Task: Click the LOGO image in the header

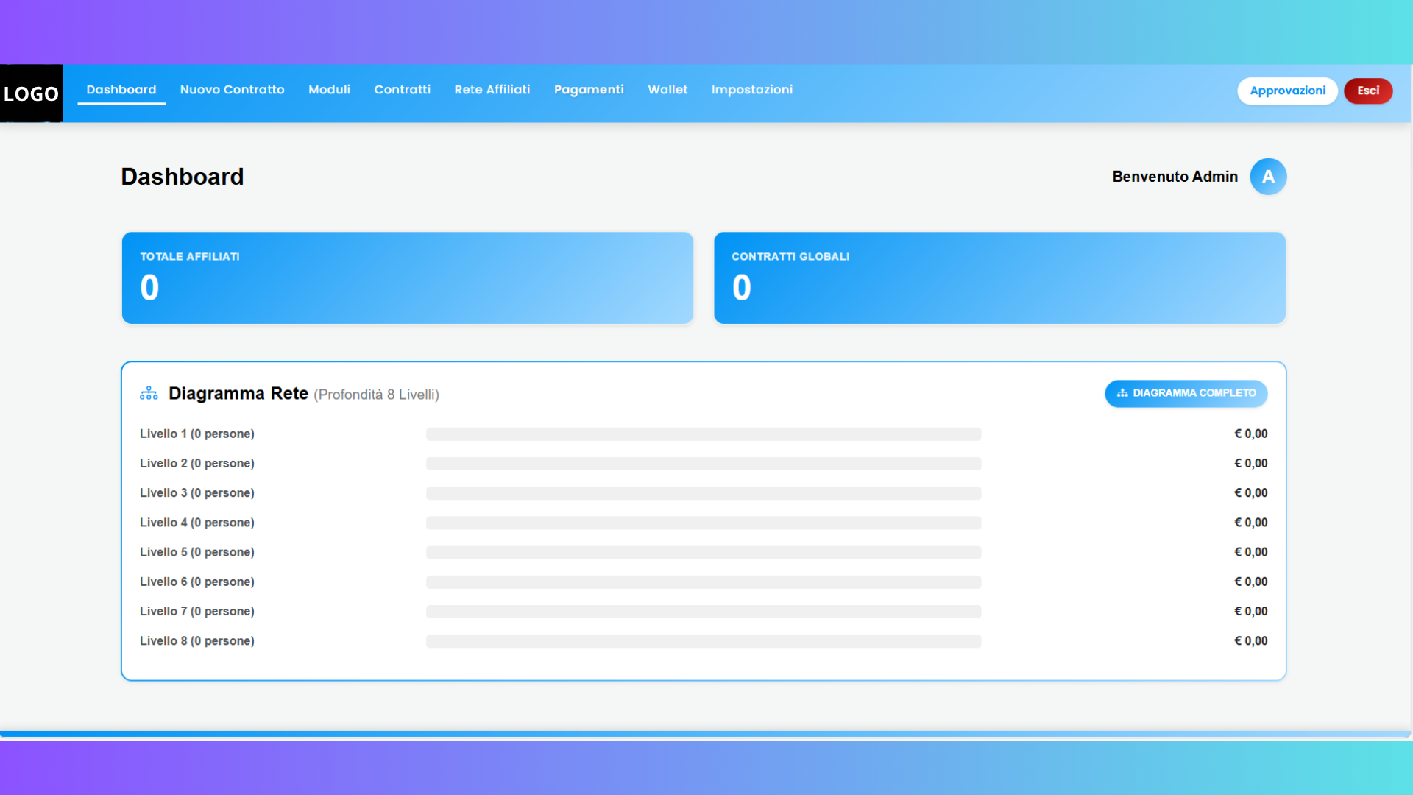Action: coord(31,93)
